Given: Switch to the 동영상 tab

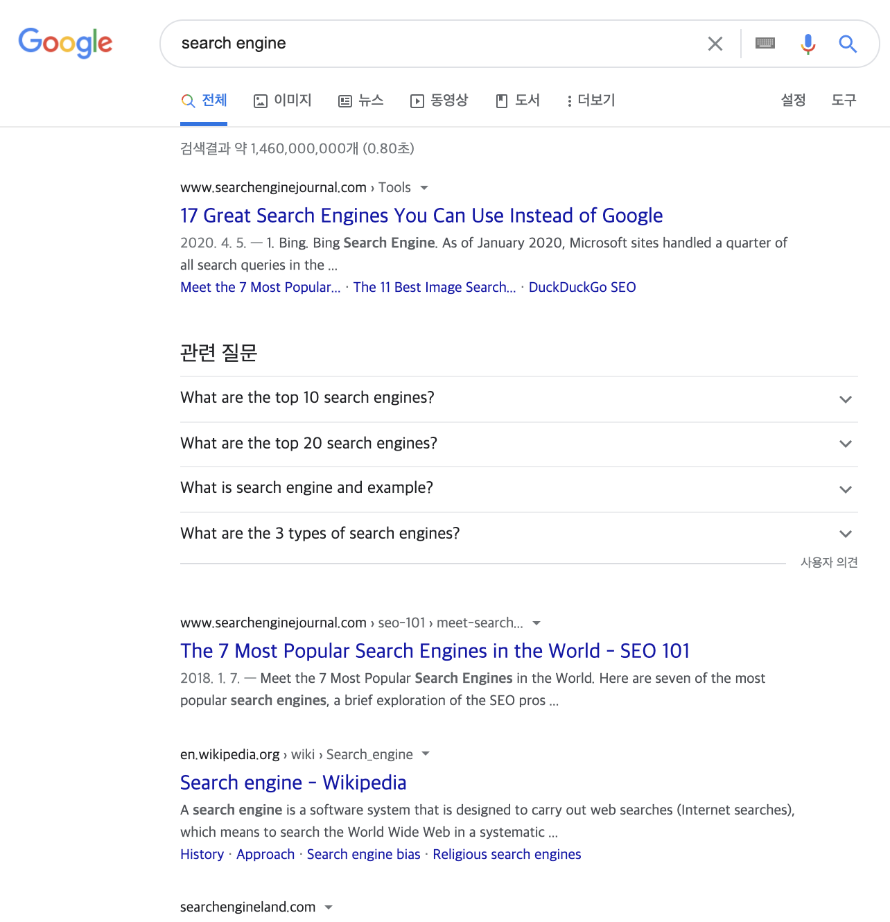Looking at the screenshot, I should coord(439,101).
